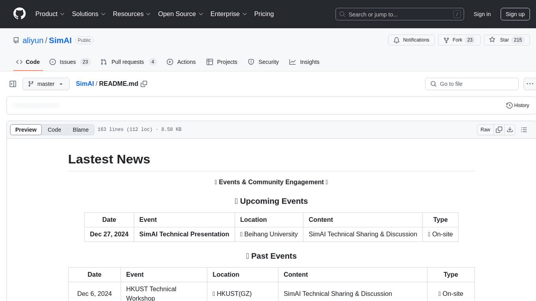Select the Blame view
The height and width of the screenshot is (301, 536).
coord(81,130)
